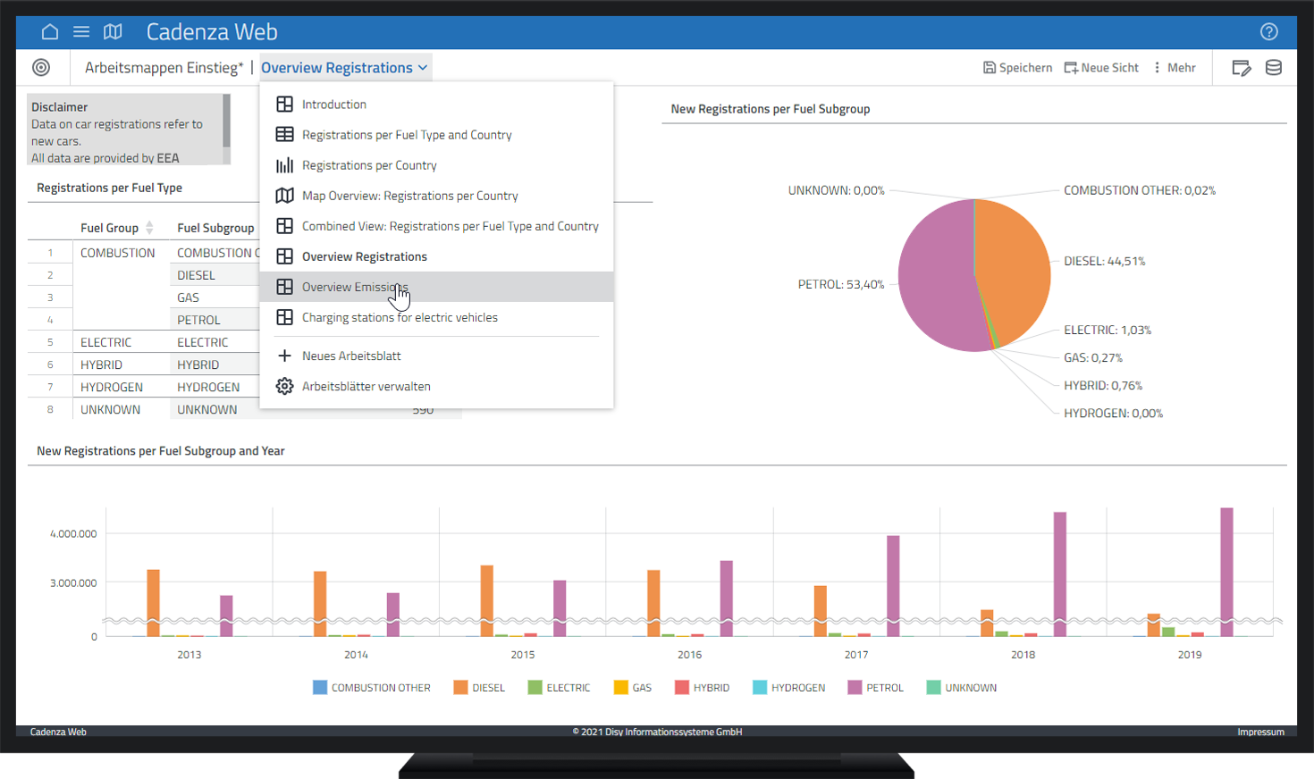Click the edit note icon in toolbar
Image resolution: width=1314 pixels, height=779 pixels.
point(1241,68)
